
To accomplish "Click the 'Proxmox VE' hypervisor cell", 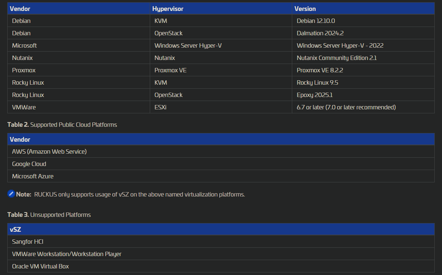I will click(221, 70).
